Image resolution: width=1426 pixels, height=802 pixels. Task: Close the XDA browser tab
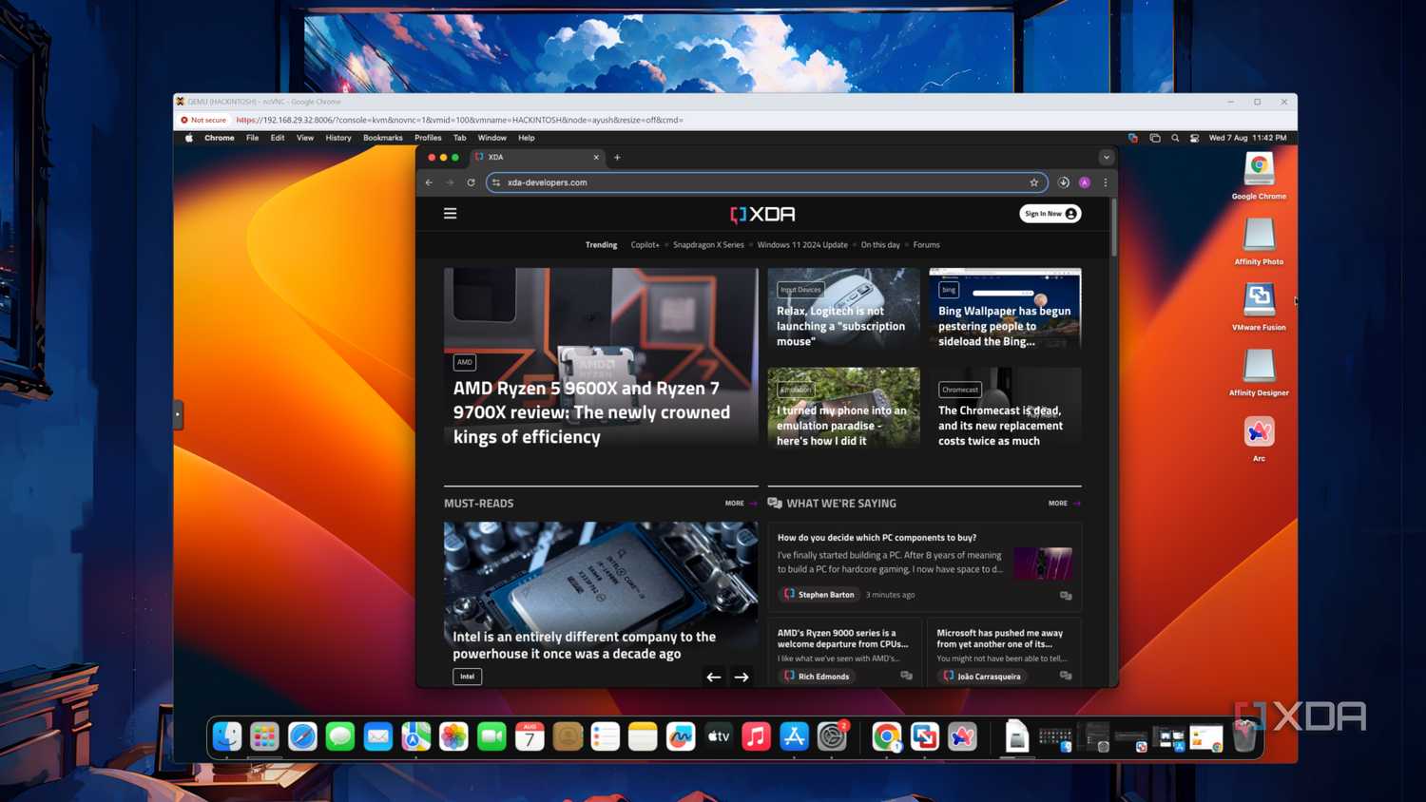596,158
